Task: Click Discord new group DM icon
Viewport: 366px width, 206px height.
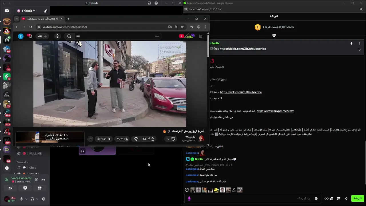Action: pyautogui.click(x=46, y=11)
